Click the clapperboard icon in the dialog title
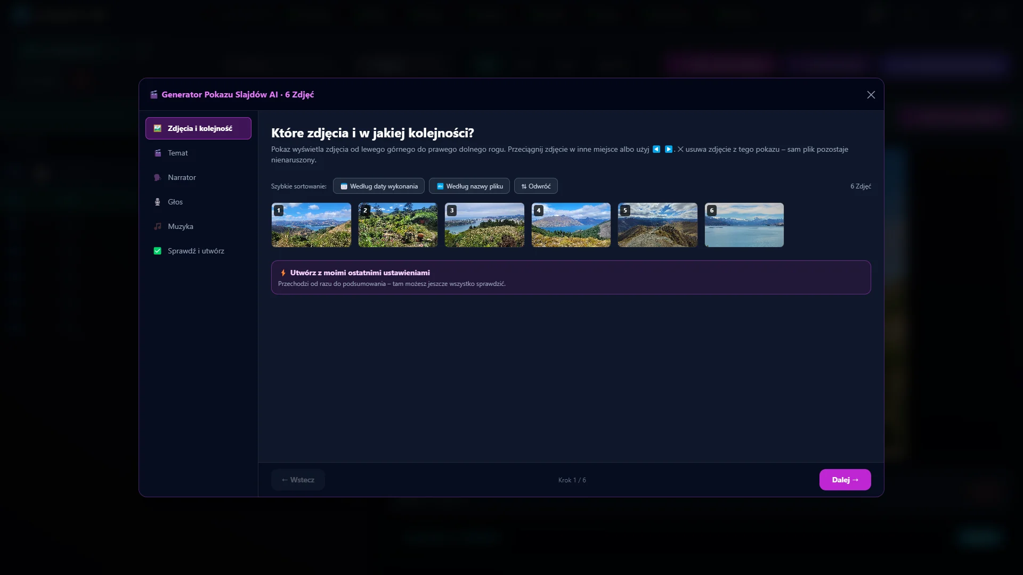The width and height of the screenshot is (1023, 575). click(x=154, y=95)
